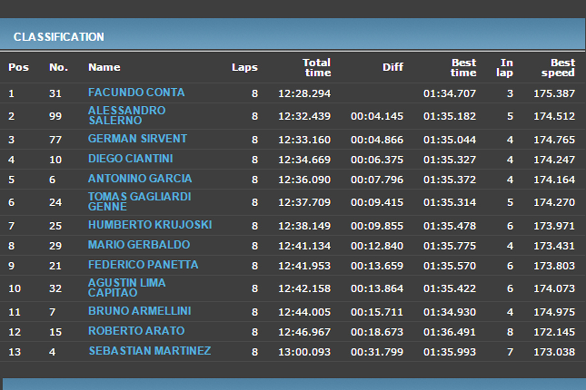Screen dimensions: 586x390
Task: Open FACUNDO CONTA driver link
Action: coord(136,92)
